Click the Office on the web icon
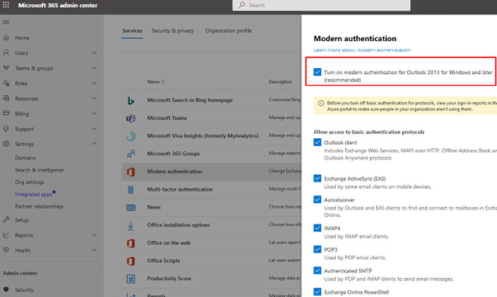The image size is (497, 297). tap(131, 243)
